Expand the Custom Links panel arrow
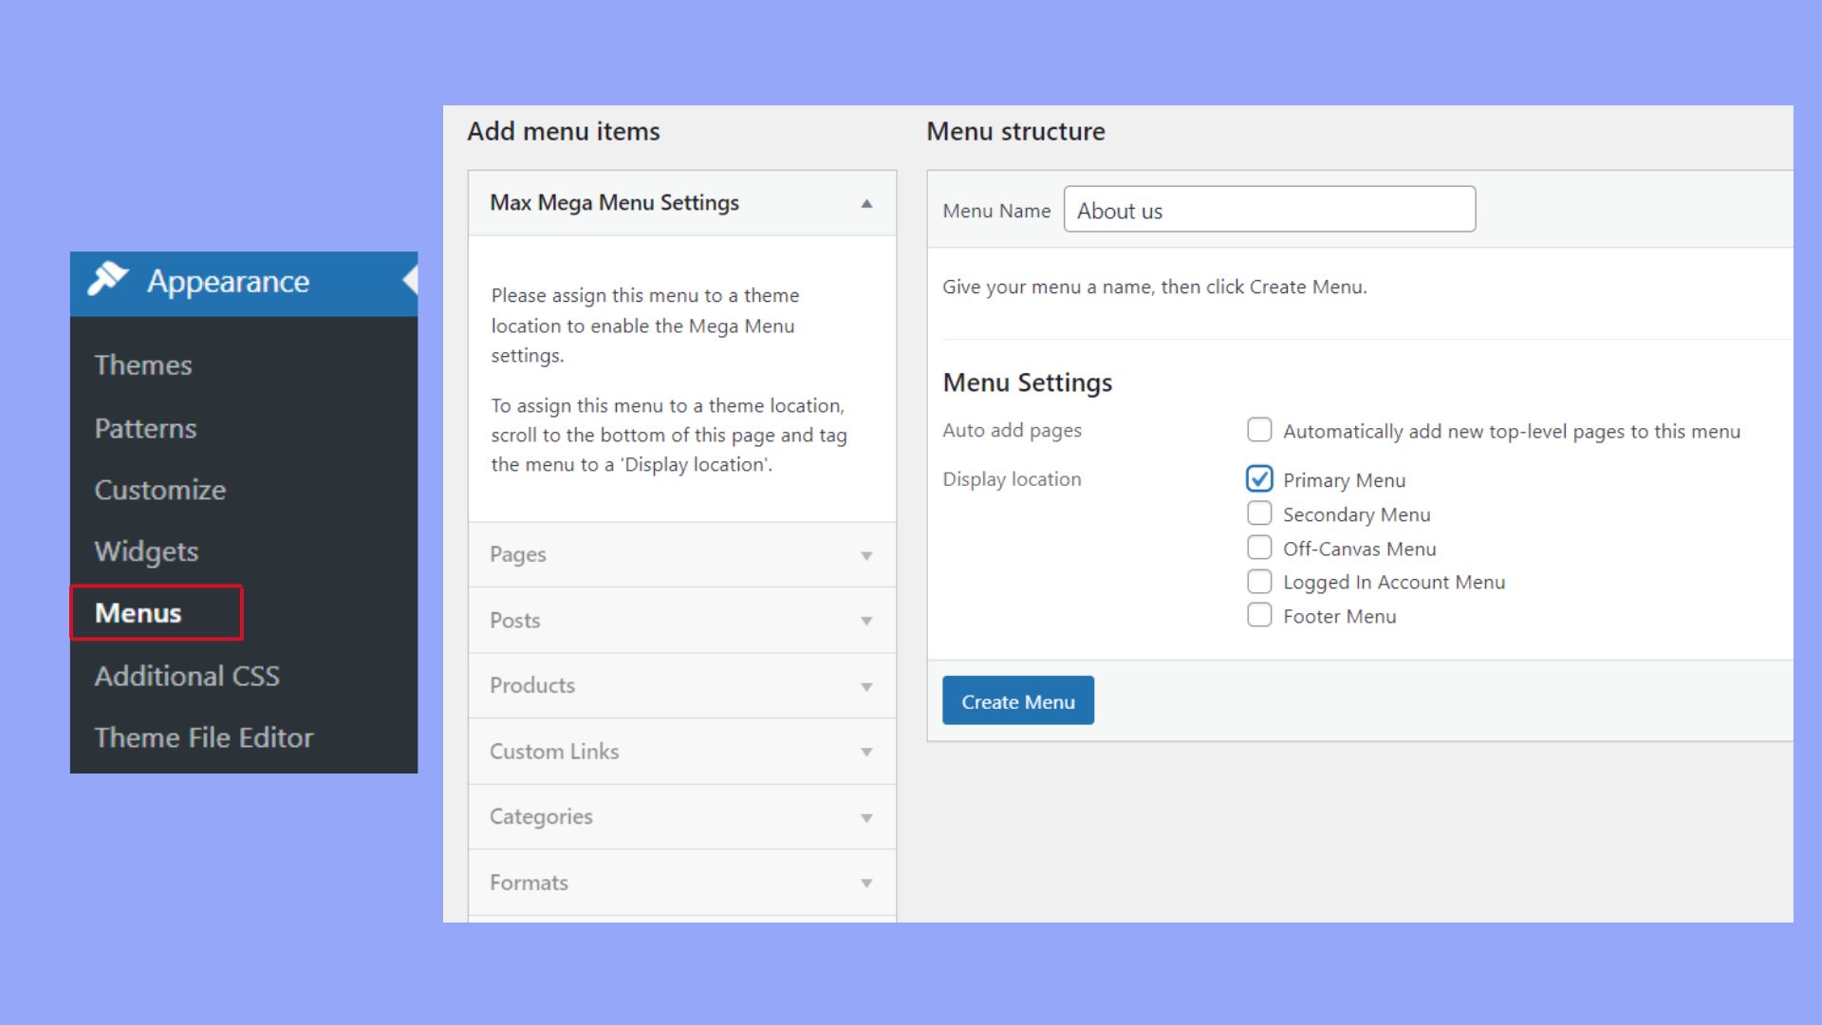Screen dimensions: 1822x1025 [865, 752]
